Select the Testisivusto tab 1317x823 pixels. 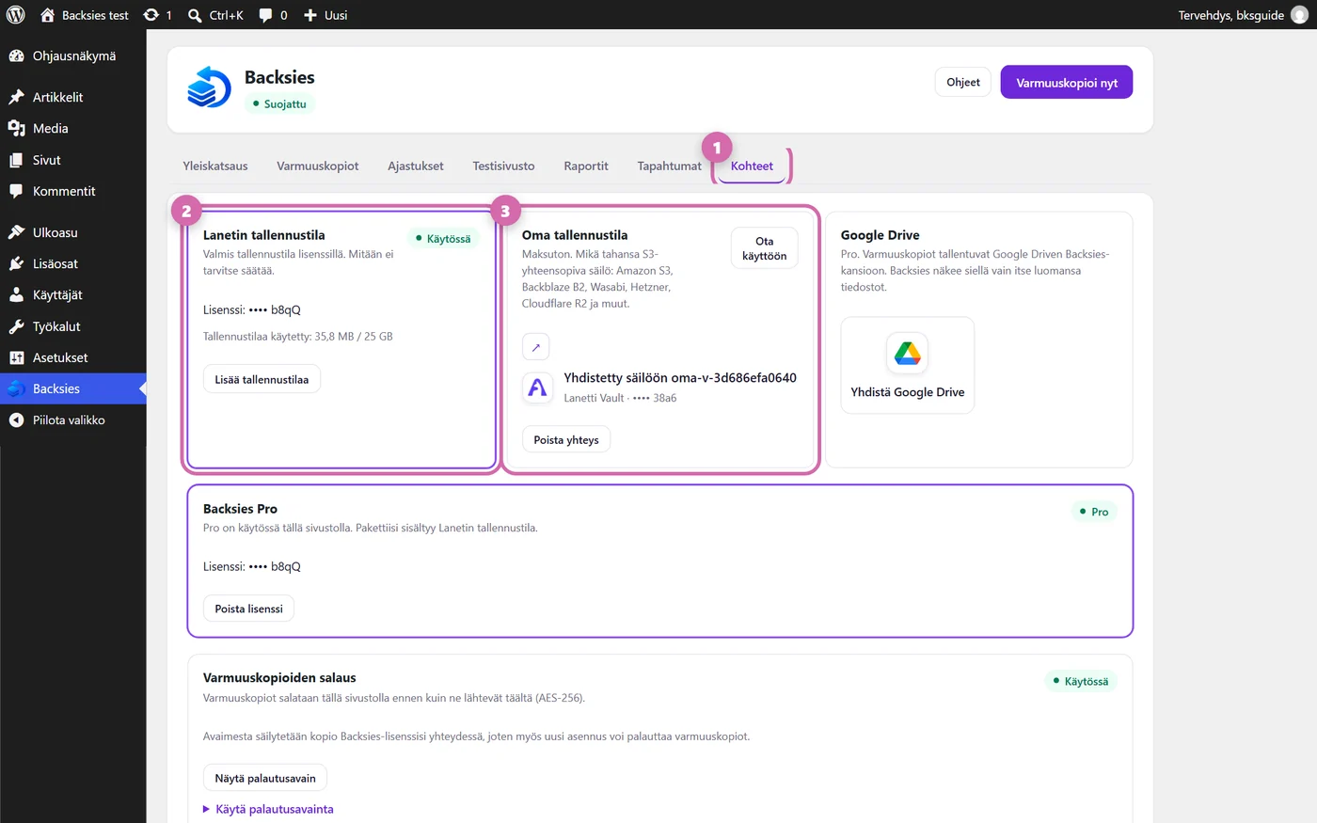(503, 166)
